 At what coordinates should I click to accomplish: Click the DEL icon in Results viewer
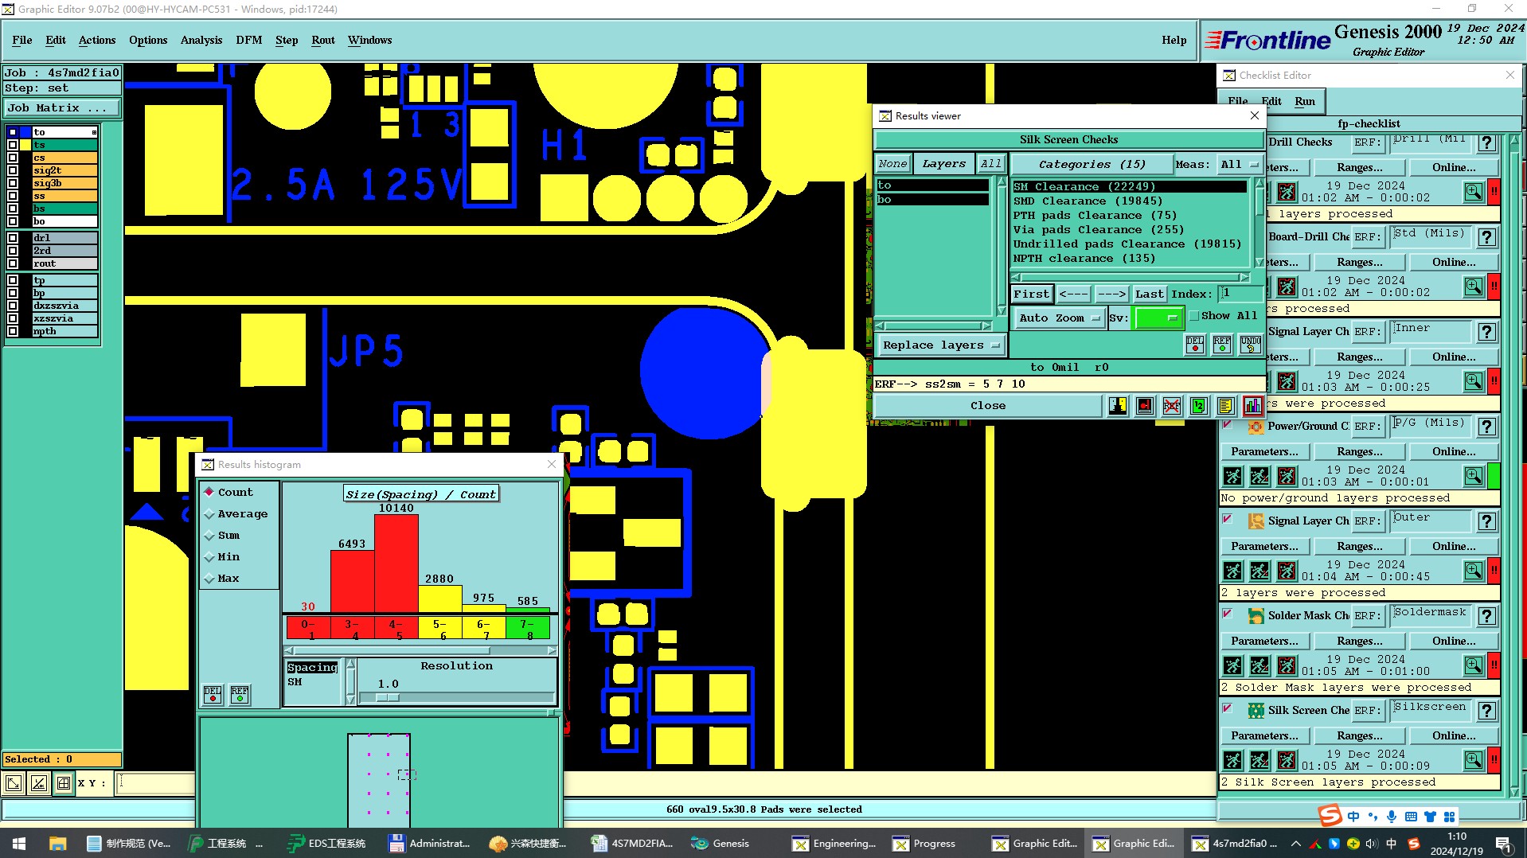tap(1195, 344)
